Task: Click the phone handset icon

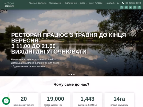Action: point(123,3)
